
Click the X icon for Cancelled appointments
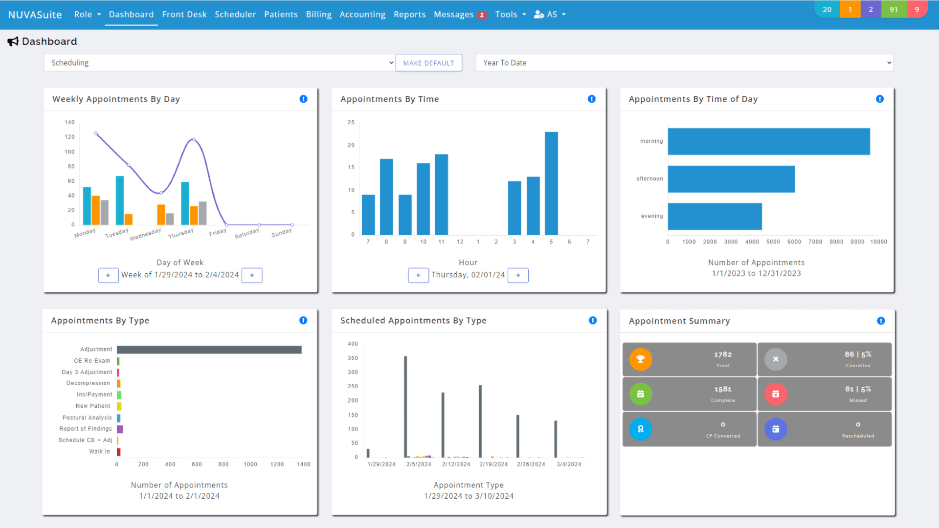[x=776, y=359]
